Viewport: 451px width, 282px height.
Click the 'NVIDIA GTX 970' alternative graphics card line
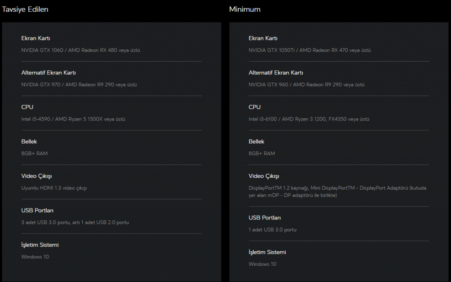[79, 84]
